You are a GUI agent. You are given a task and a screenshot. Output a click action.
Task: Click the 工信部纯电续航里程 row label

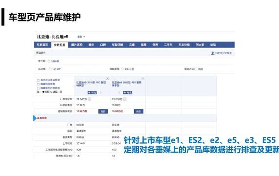click(59, 150)
